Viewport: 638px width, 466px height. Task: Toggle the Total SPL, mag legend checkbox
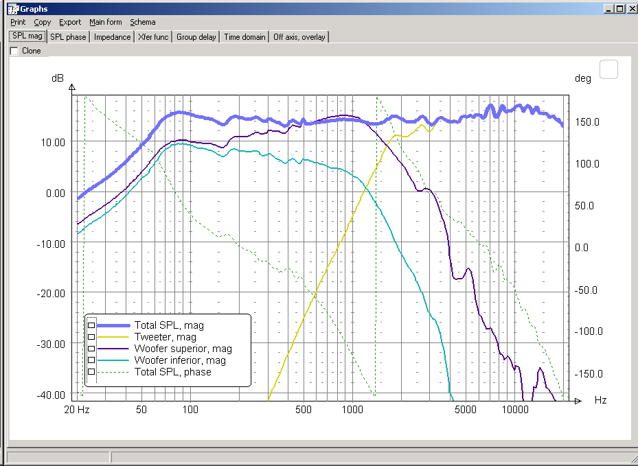coord(91,325)
